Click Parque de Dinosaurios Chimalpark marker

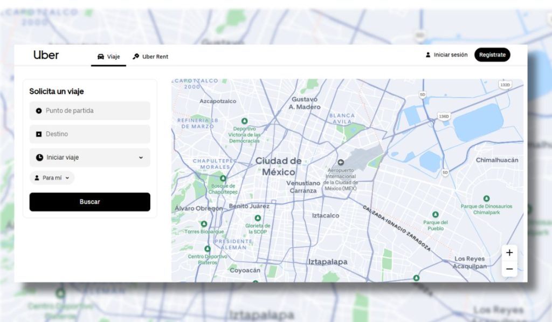pyautogui.click(x=487, y=198)
